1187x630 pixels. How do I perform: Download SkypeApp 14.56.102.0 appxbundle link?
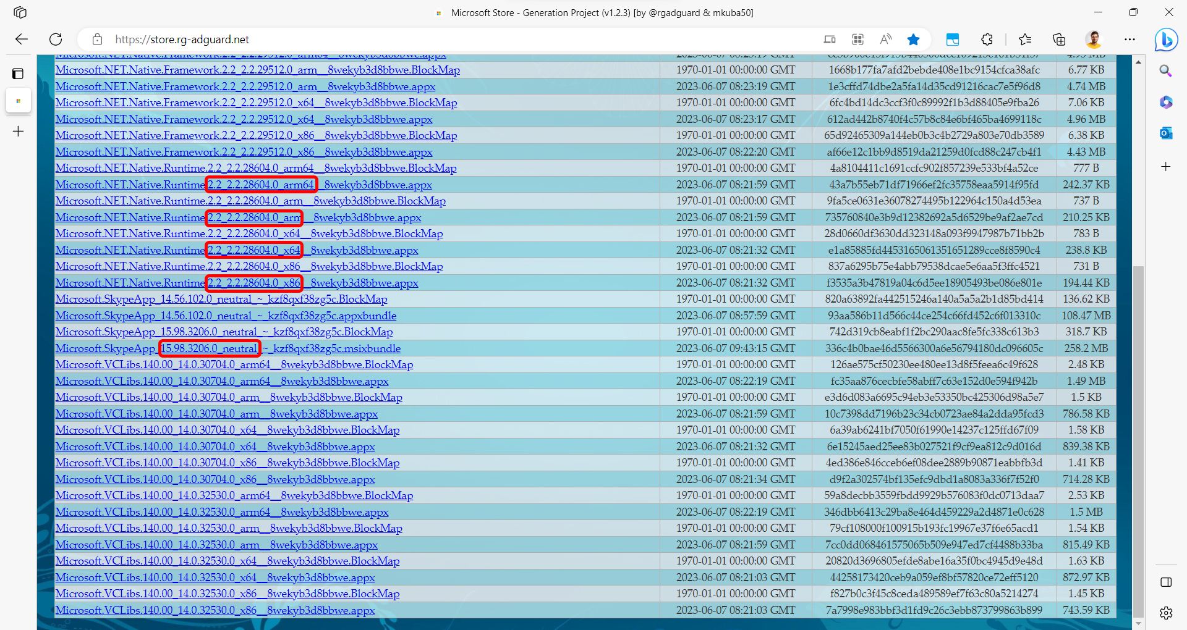click(226, 316)
